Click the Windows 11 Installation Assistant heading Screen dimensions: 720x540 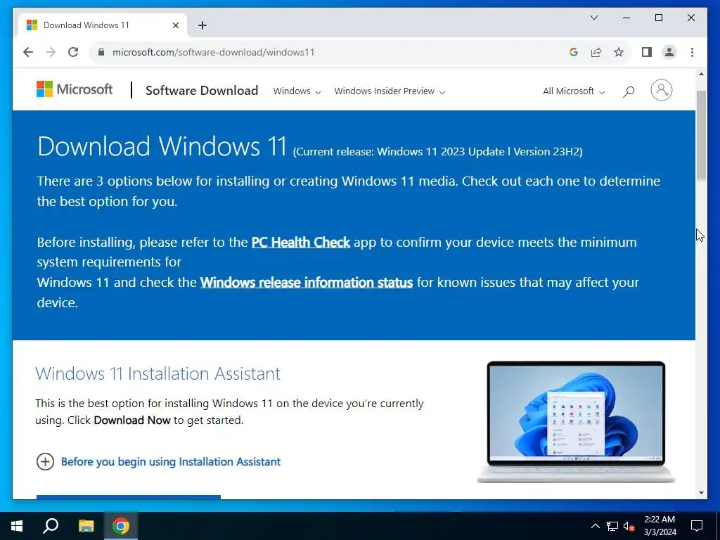pos(157,373)
